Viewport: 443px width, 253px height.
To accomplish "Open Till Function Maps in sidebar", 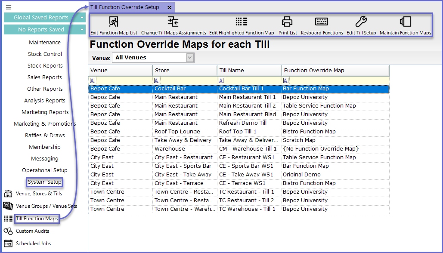I will click(x=37, y=219).
